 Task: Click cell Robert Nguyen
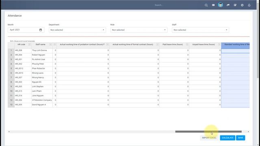point(42,55)
